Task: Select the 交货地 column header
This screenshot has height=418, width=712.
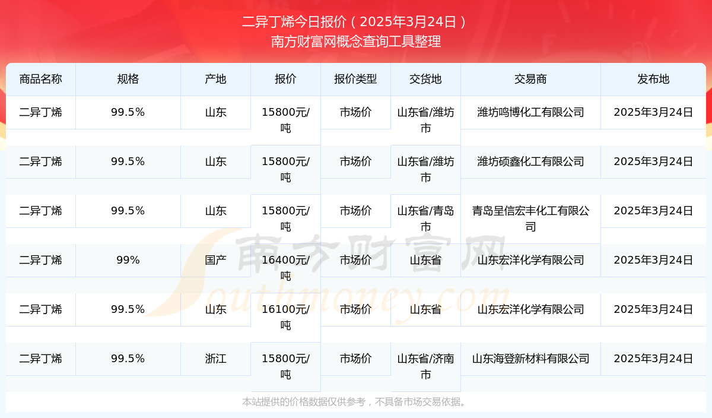Action: [425, 79]
